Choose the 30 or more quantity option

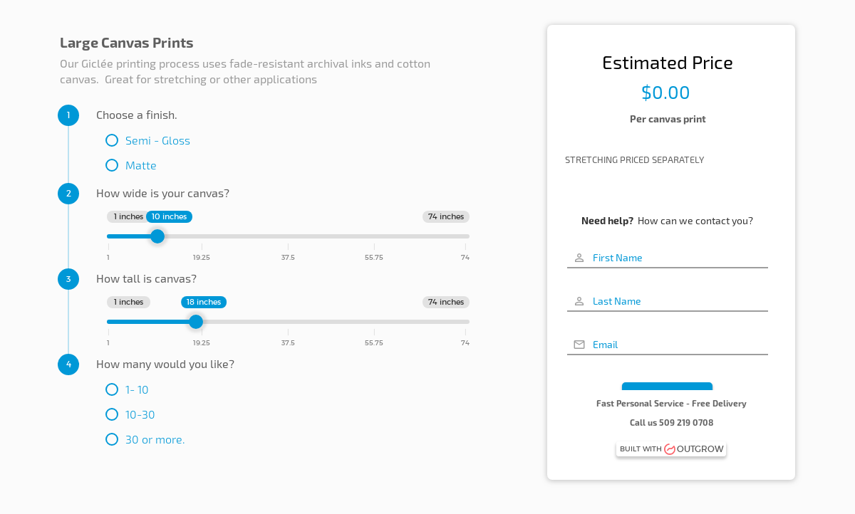pyautogui.click(x=145, y=440)
